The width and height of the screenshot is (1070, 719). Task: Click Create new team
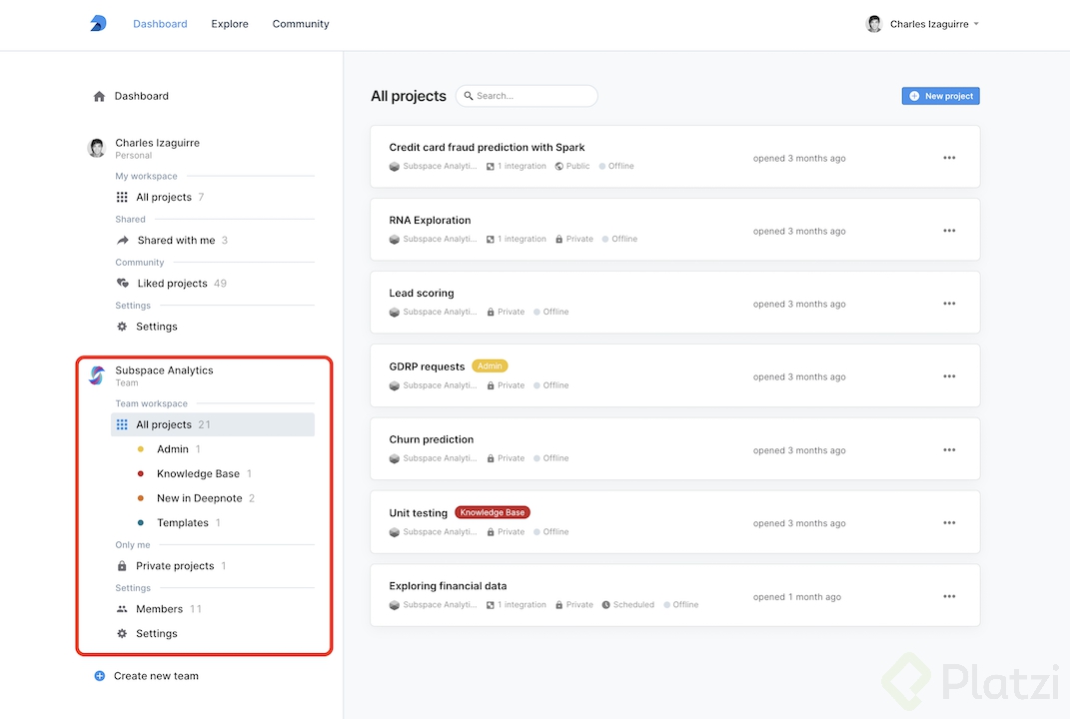click(155, 676)
